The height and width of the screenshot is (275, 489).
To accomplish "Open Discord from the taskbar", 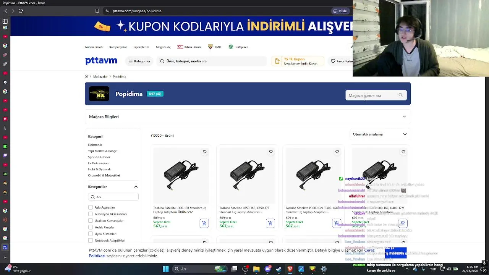I will (x=267, y=269).
